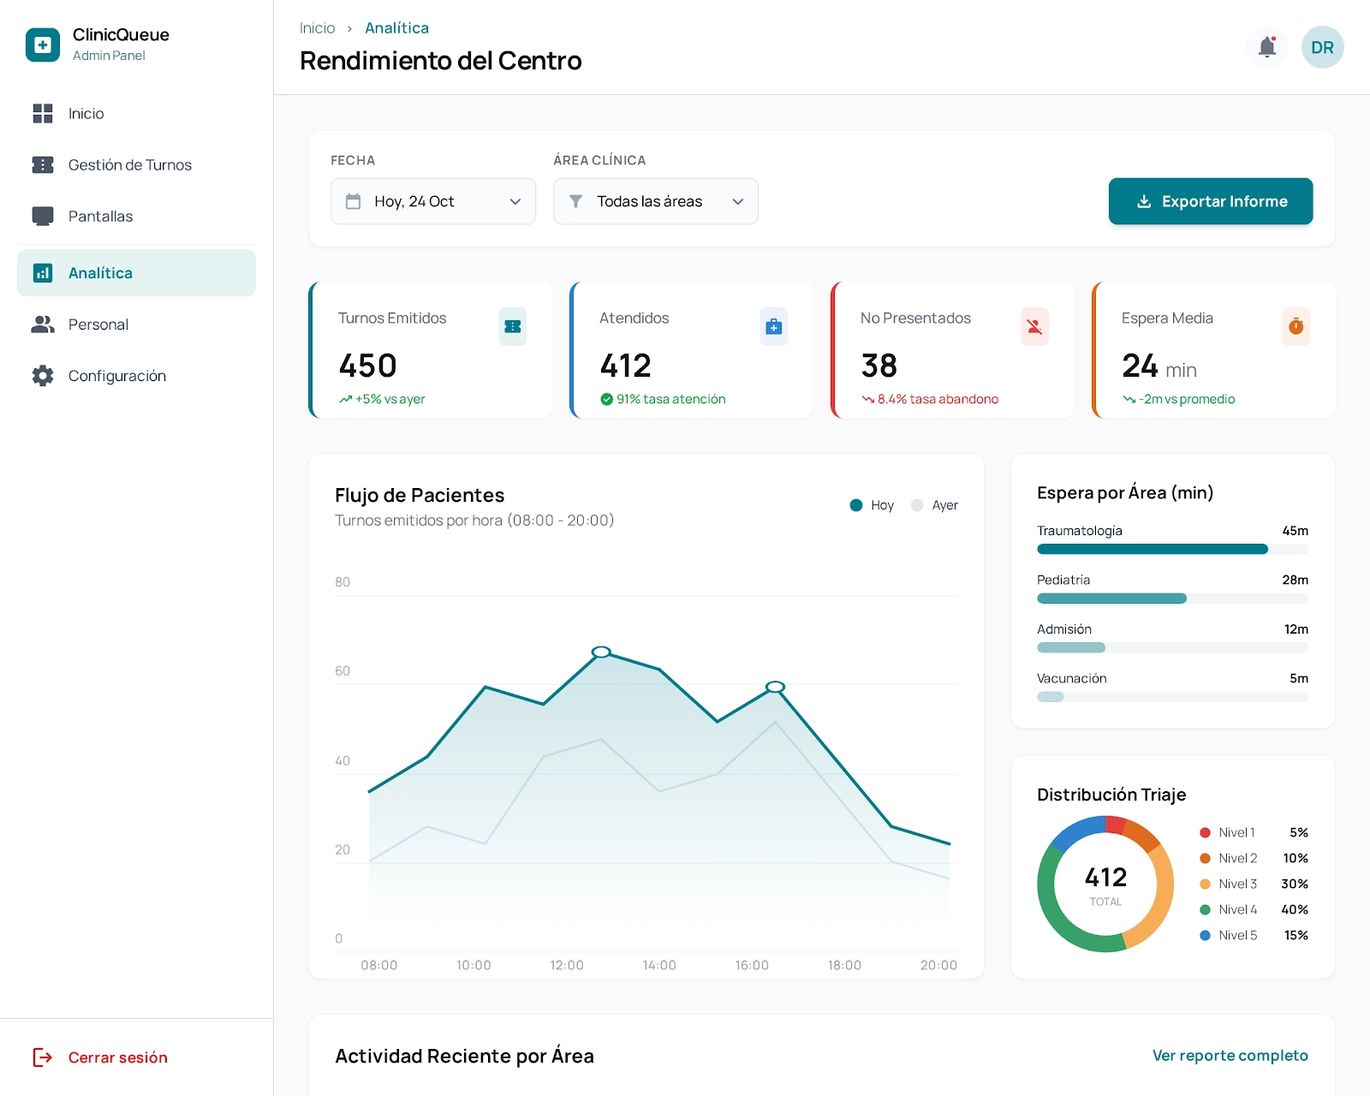Click the 450 Turnos Emitidos value
The height and width of the screenshot is (1096, 1370).
(368, 366)
